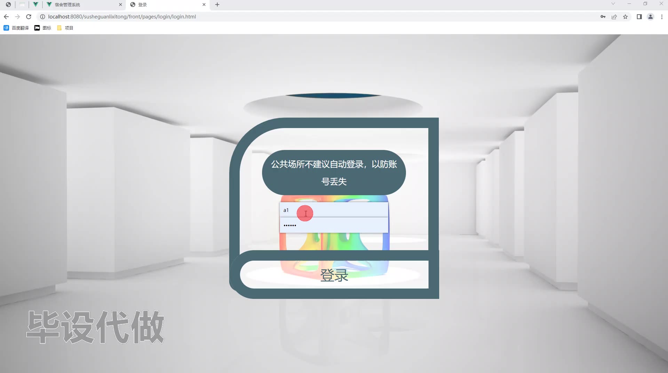View site information for localhost
The image size is (668, 373).
click(42, 17)
